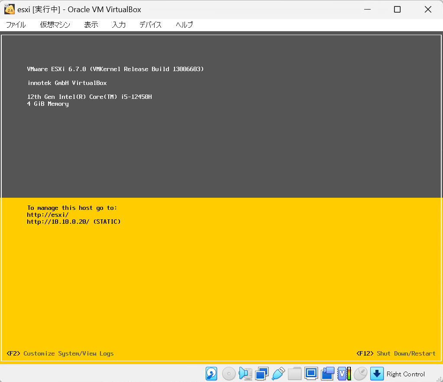443x382 pixels.
Task: Click the window resize grip corner
Action: click(x=440, y=379)
